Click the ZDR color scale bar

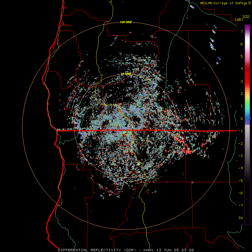tap(247, 124)
